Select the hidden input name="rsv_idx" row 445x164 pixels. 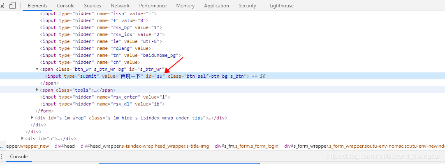222,34
